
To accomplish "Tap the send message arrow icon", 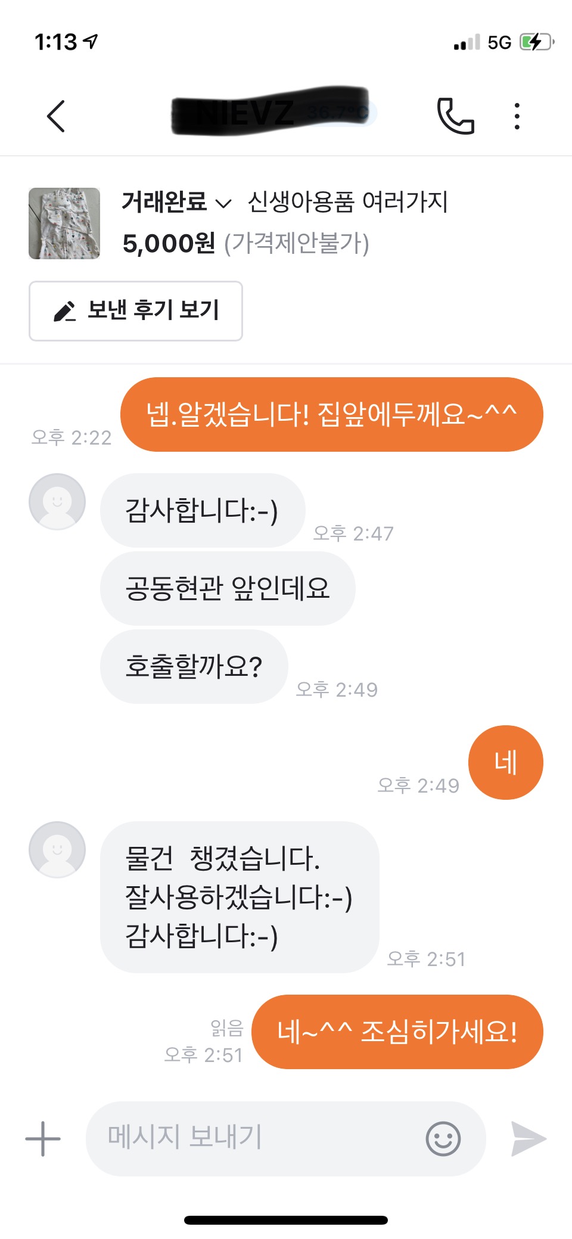I will pyautogui.click(x=528, y=1138).
